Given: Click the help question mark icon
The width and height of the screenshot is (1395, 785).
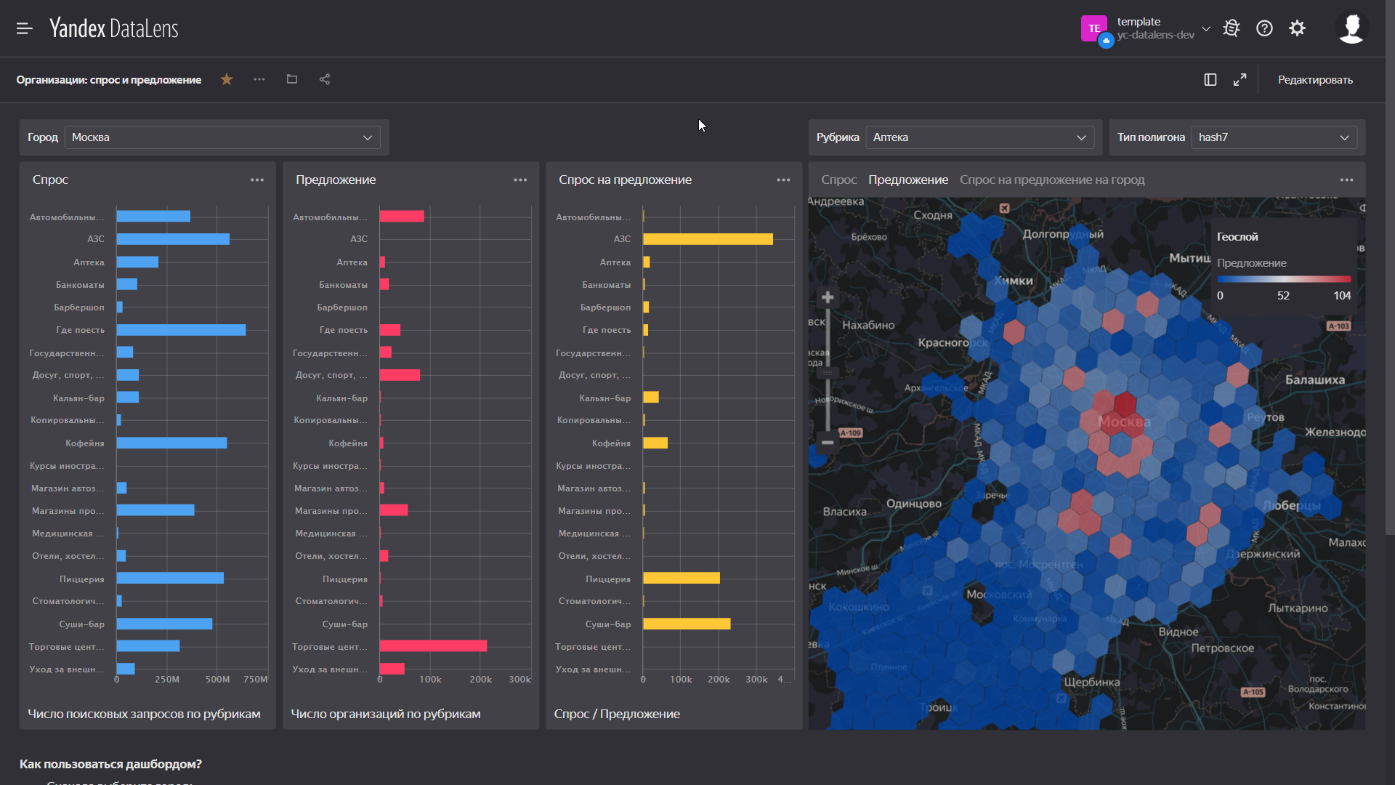Looking at the screenshot, I should 1263,29.
